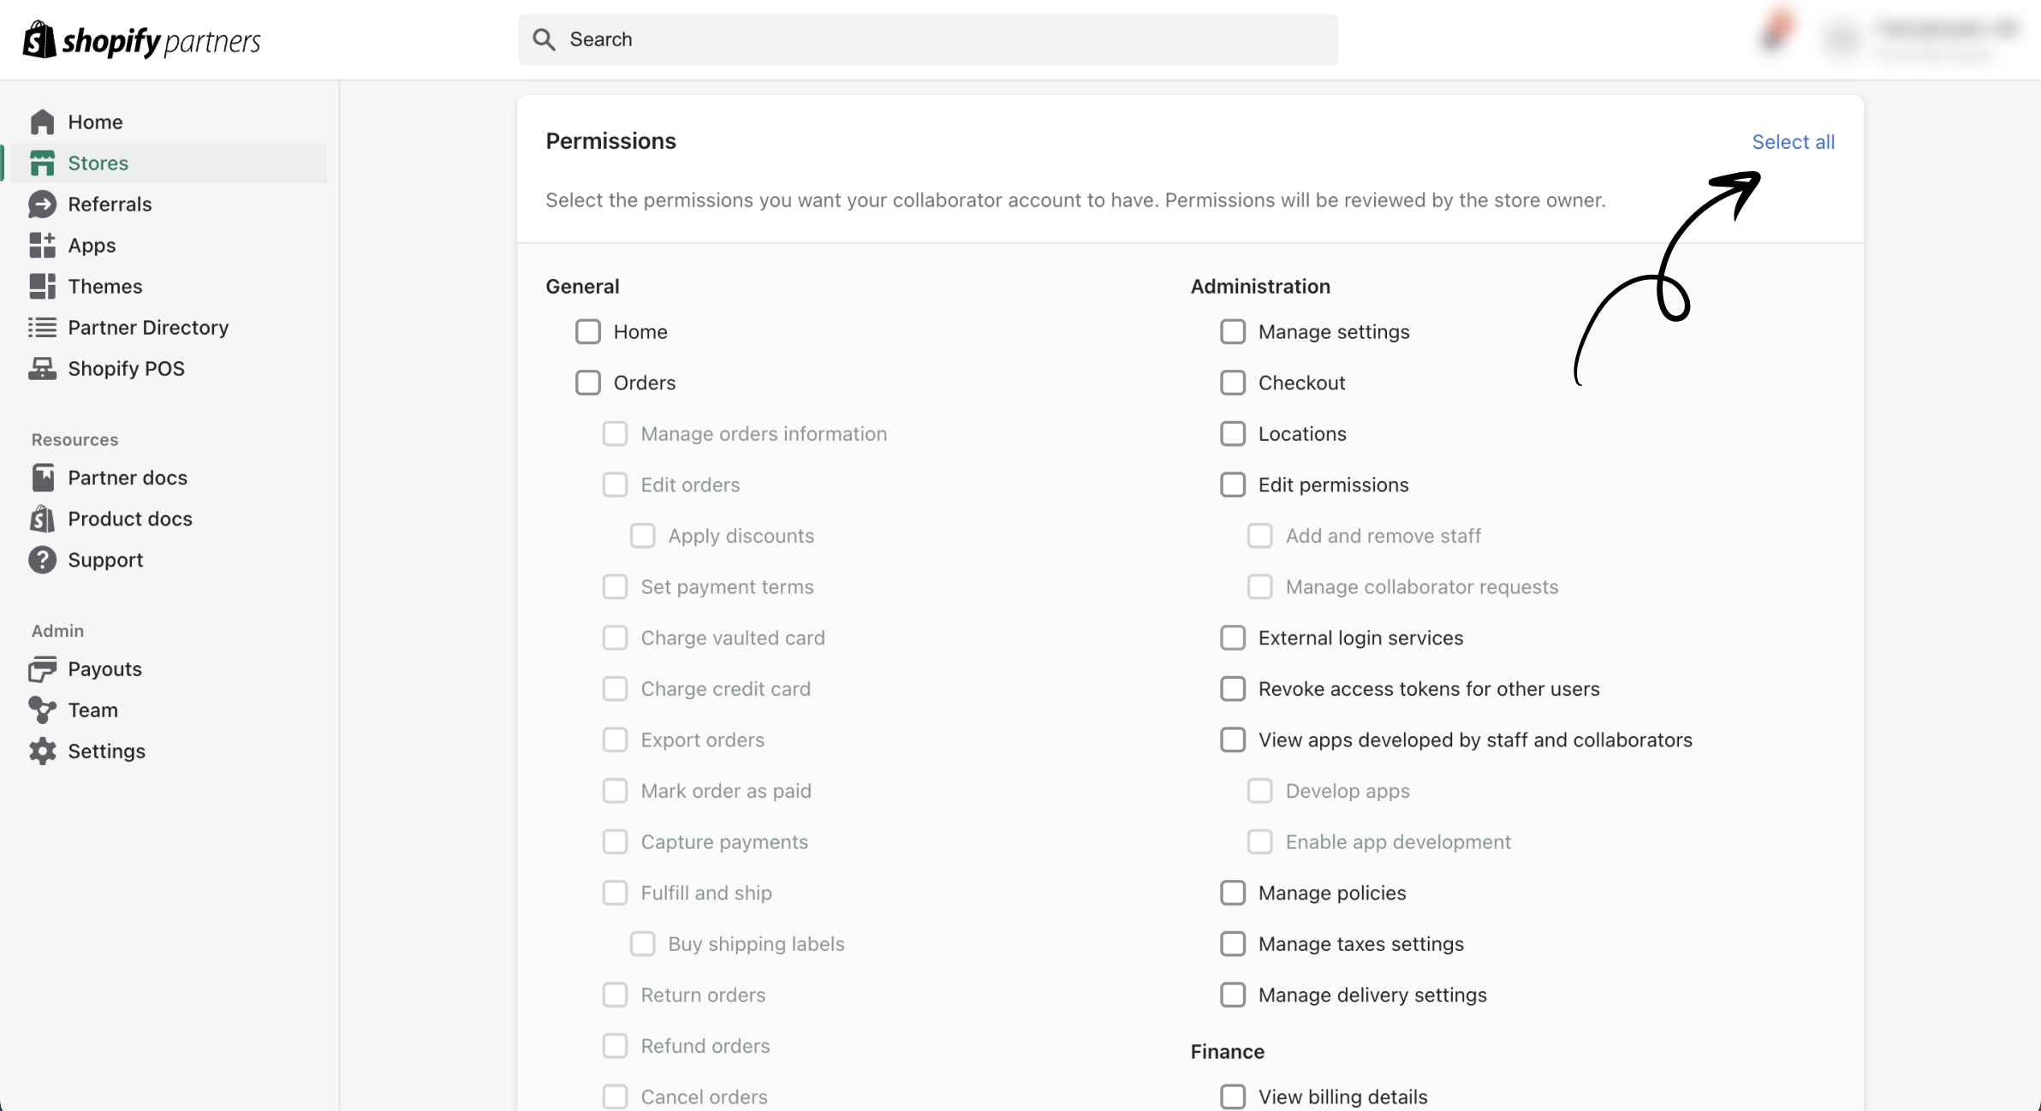The image size is (2041, 1111).
Task: Click Select all permissions link
Action: pos(1793,142)
